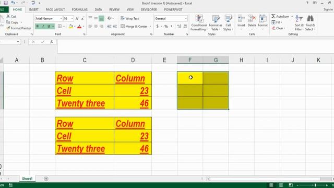This screenshot has width=334, height=188.
Task: Click the Undo arrow icon
Action: [13, 3]
